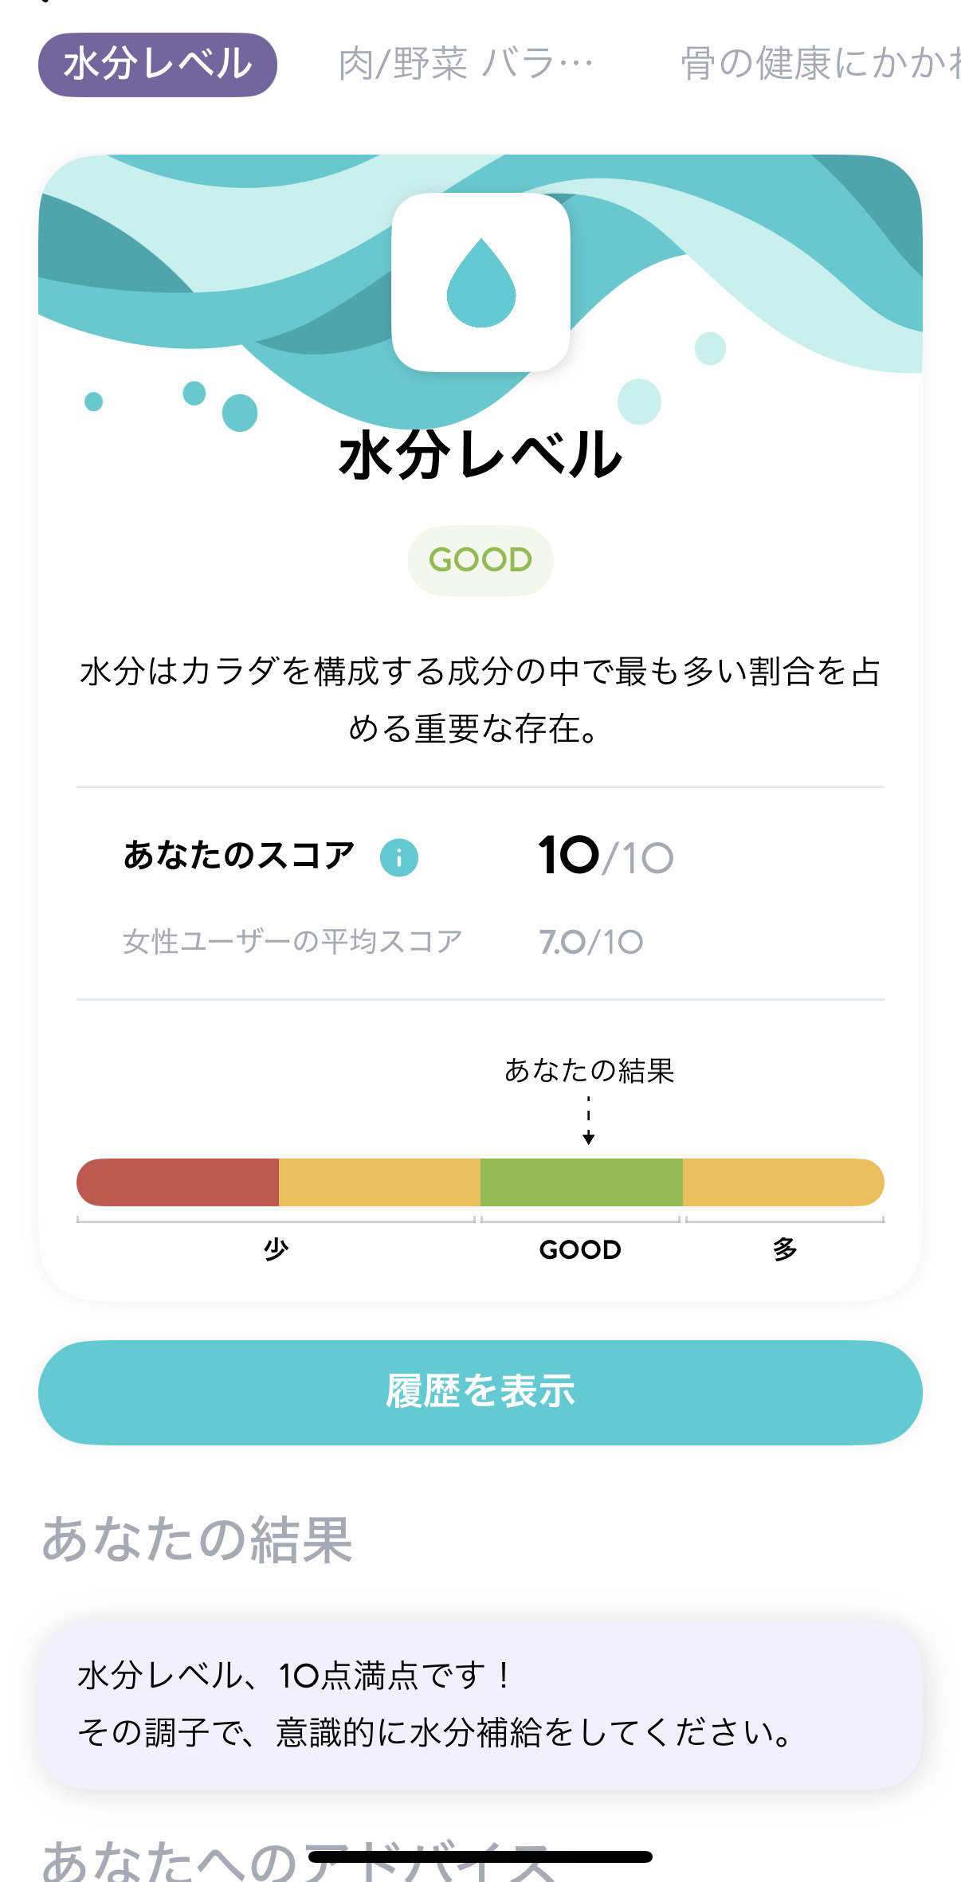Tap the home indicator bar
Image resolution: width=961 pixels, height=1882 pixels.
click(480, 1857)
